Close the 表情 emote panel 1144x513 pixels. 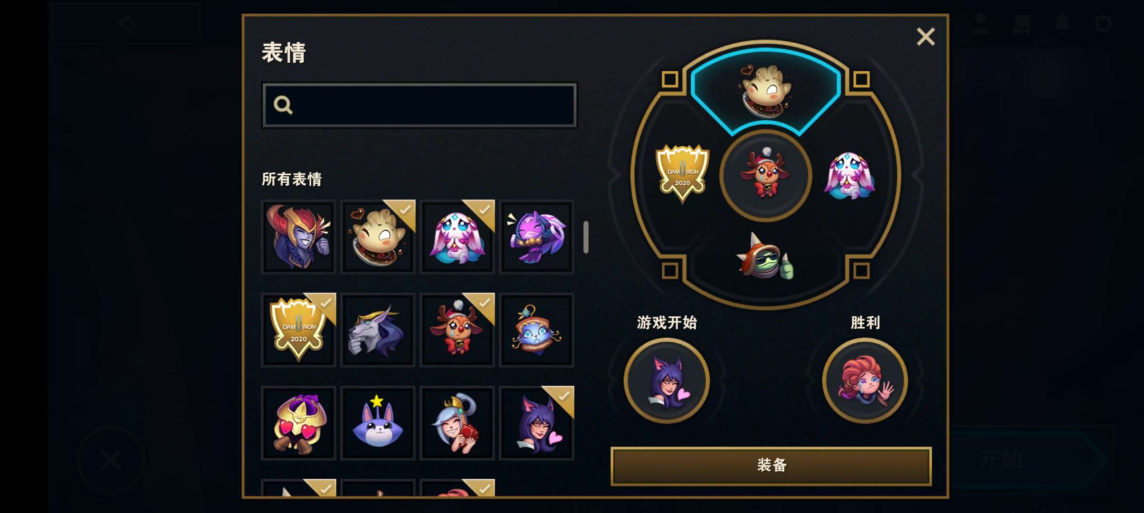925,37
